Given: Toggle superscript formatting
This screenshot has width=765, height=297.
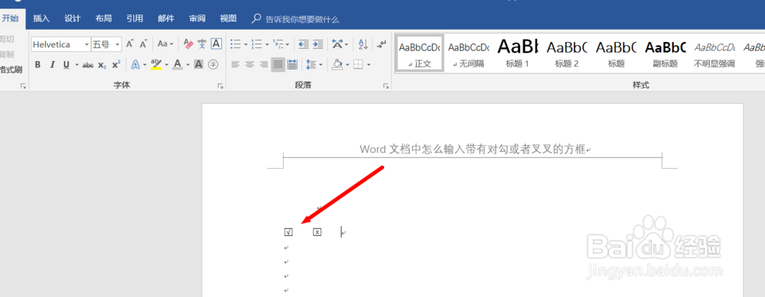Looking at the screenshot, I should [116, 65].
